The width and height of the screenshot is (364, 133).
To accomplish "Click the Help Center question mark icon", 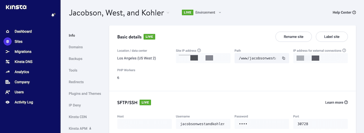I will [x=354, y=12].
